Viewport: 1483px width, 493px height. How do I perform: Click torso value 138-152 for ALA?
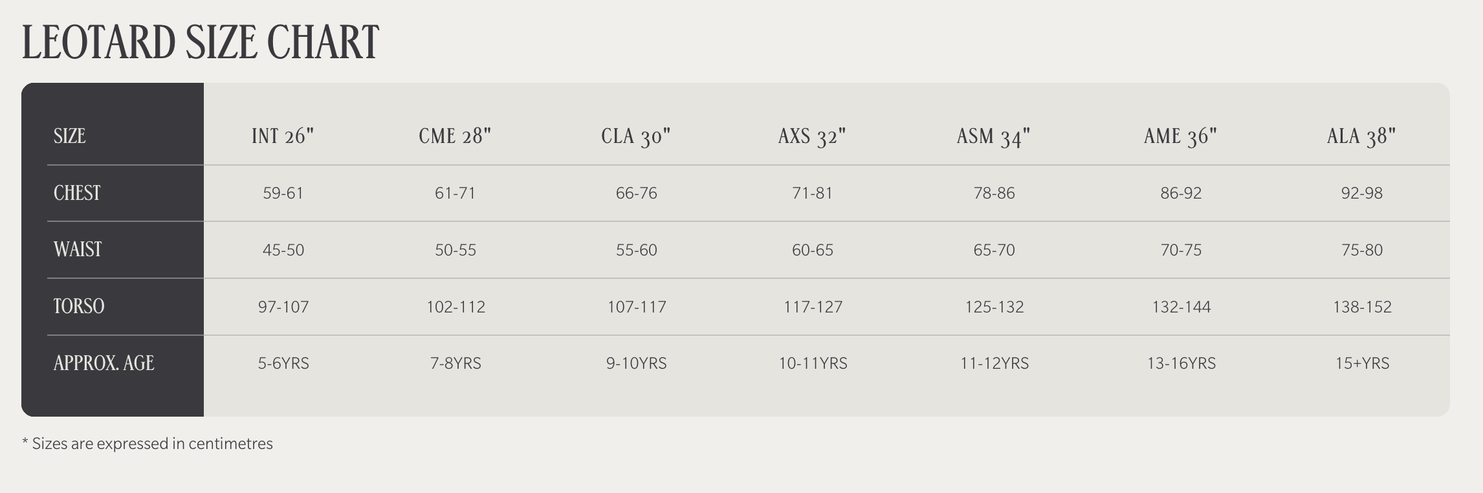1362,307
